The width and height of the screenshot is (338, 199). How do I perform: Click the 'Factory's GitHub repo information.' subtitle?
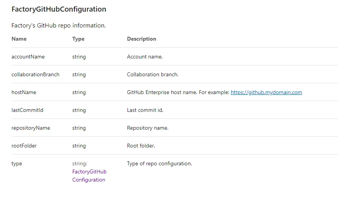[59, 26]
